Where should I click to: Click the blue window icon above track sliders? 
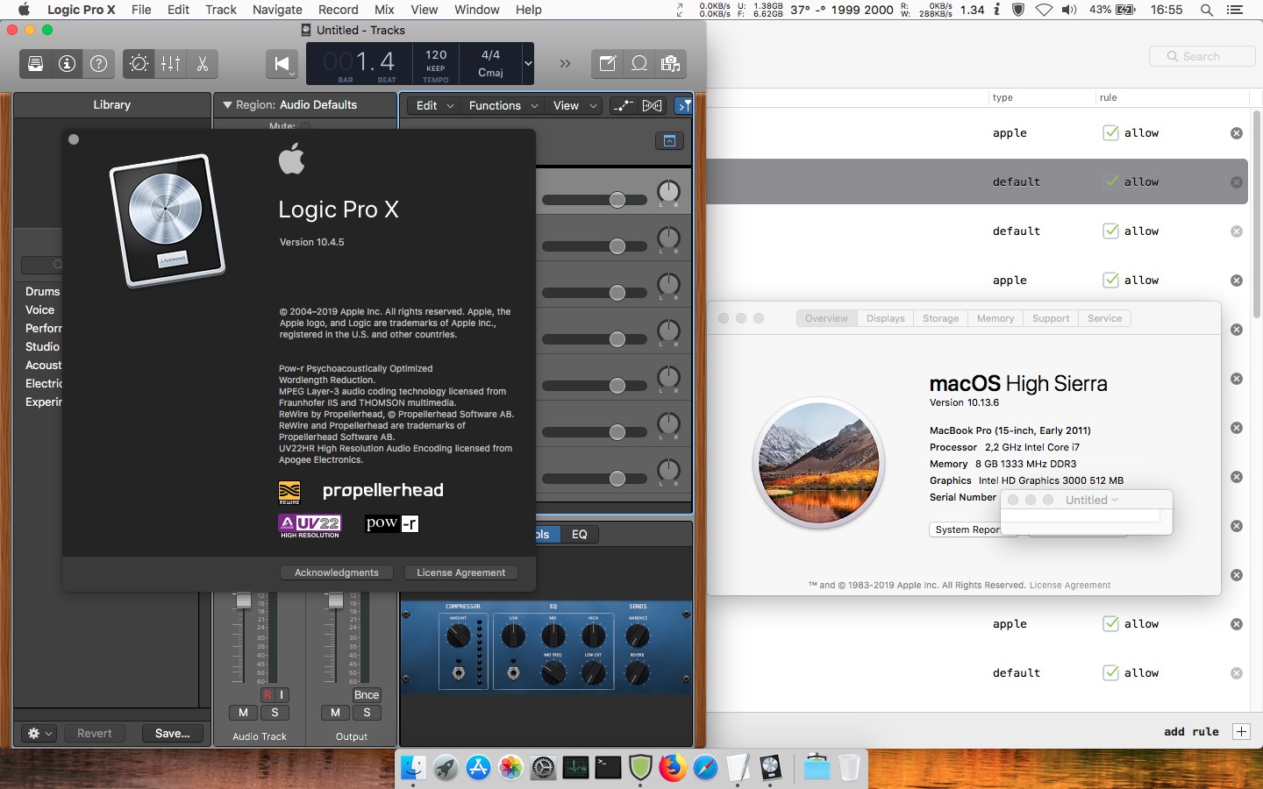tap(669, 140)
